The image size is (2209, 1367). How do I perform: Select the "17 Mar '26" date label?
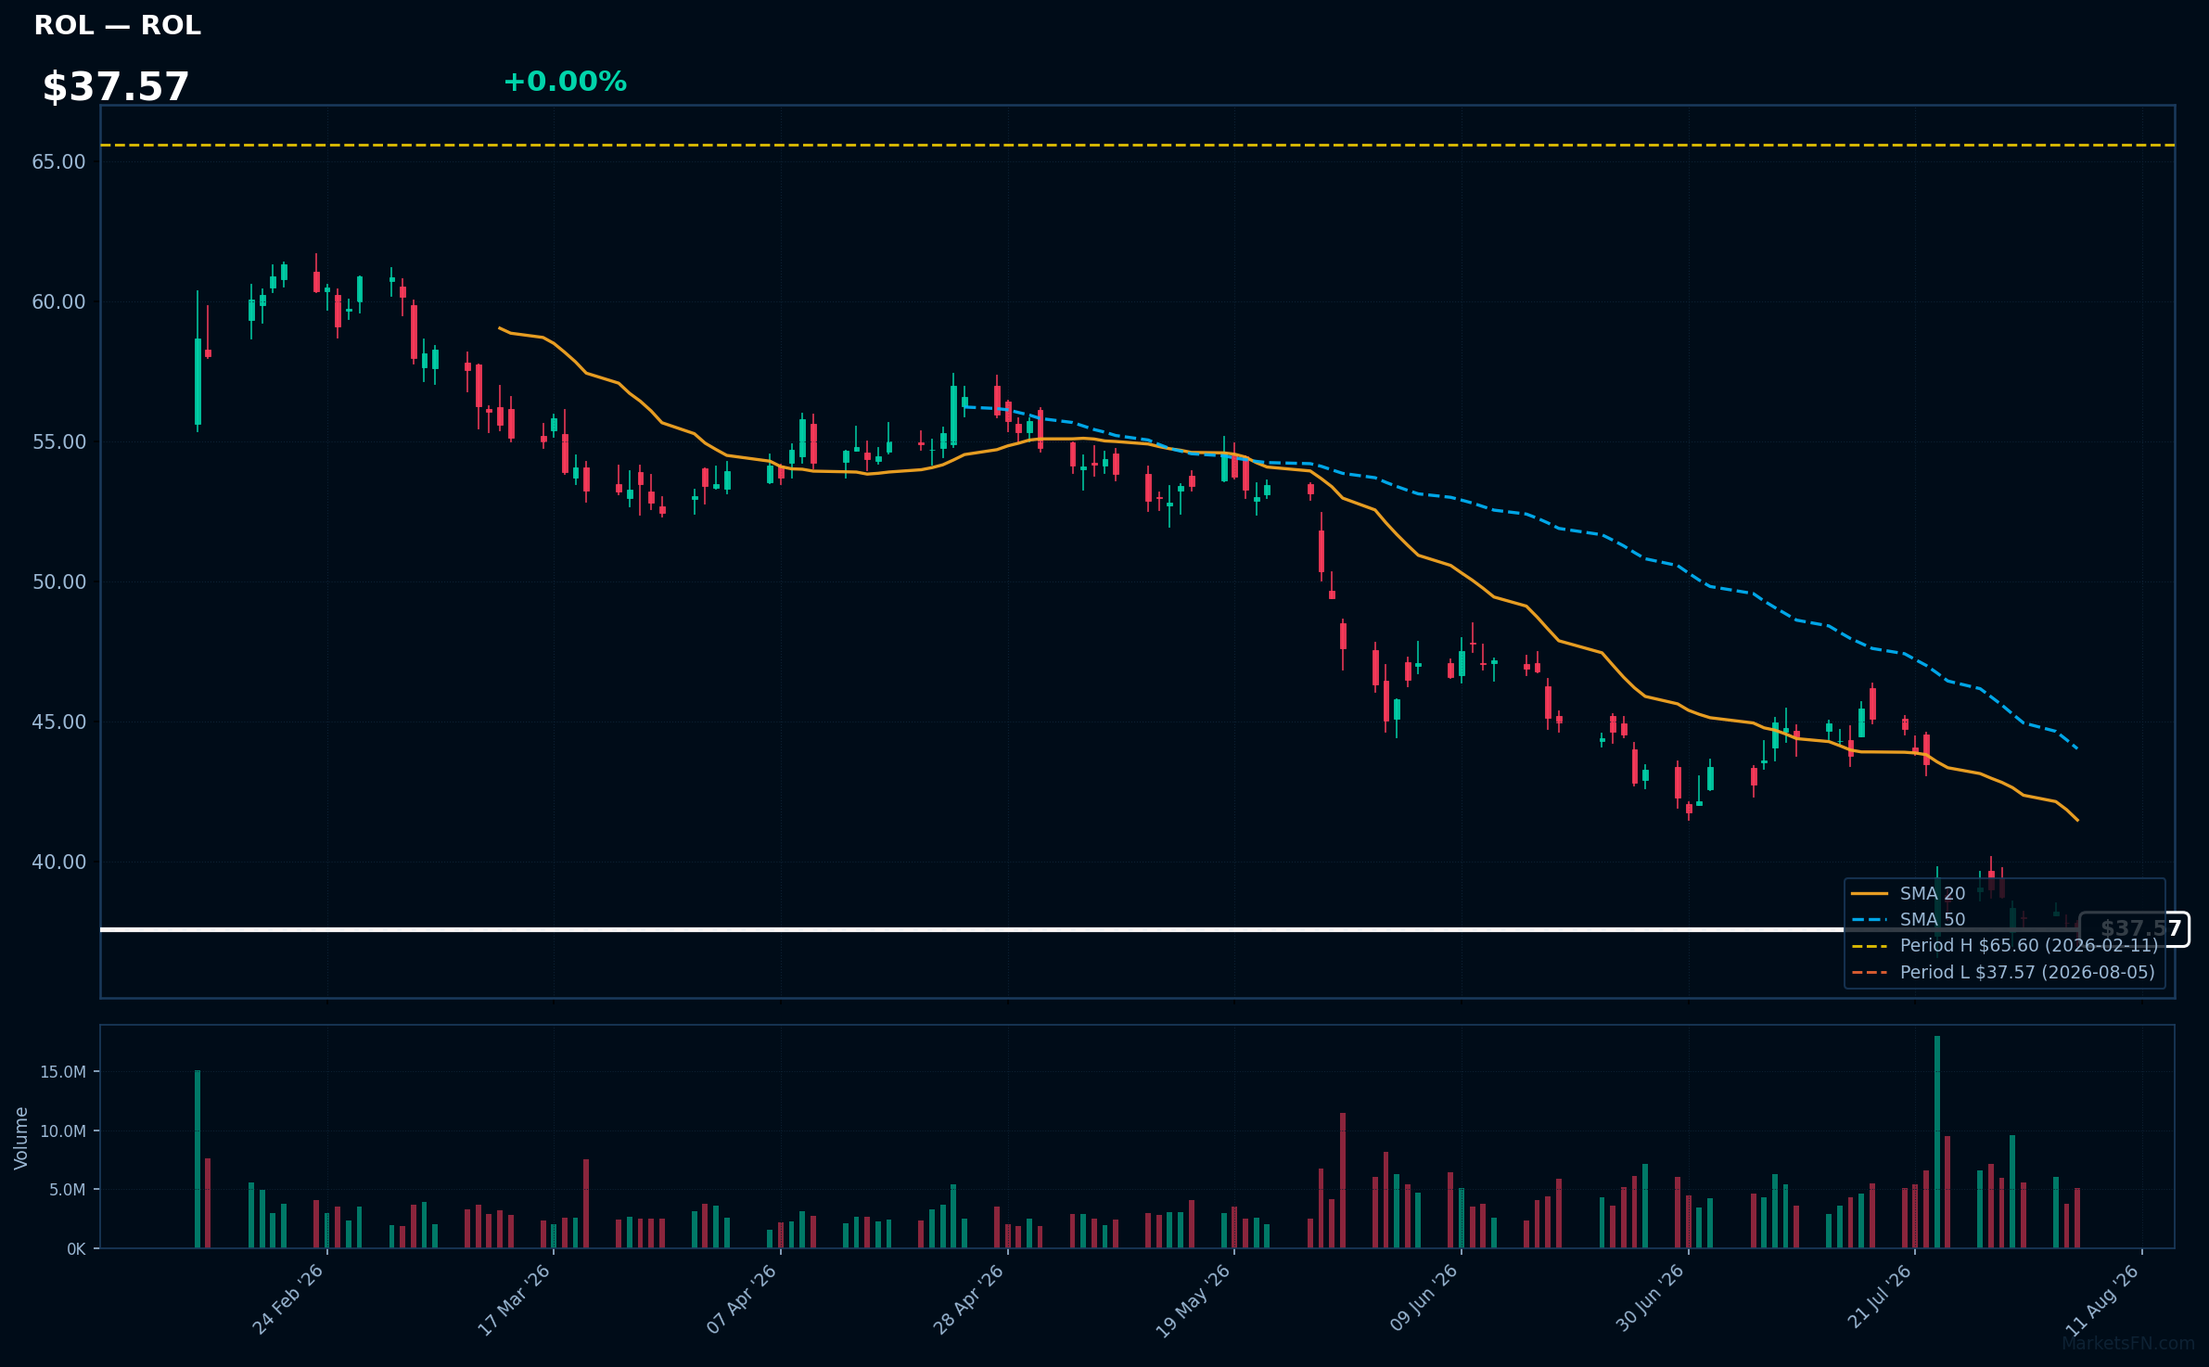point(515,1299)
